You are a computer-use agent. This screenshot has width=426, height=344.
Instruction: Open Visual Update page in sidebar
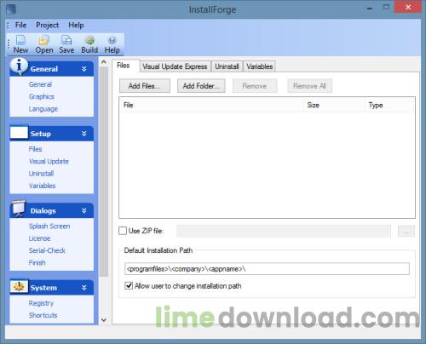tap(49, 161)
